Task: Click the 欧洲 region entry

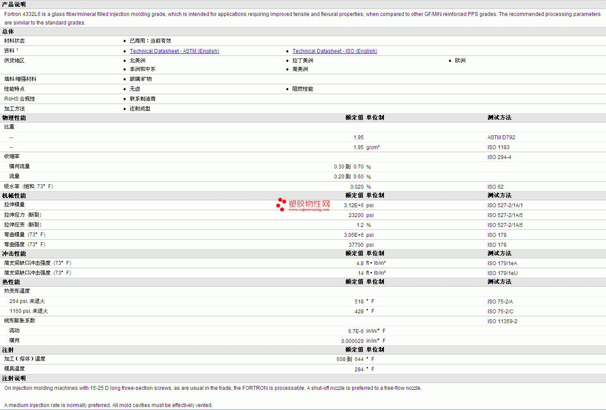Action: pyautogui.click(x=461, y=61)
